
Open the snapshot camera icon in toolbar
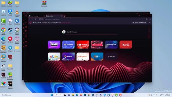[x=146, y=19]
